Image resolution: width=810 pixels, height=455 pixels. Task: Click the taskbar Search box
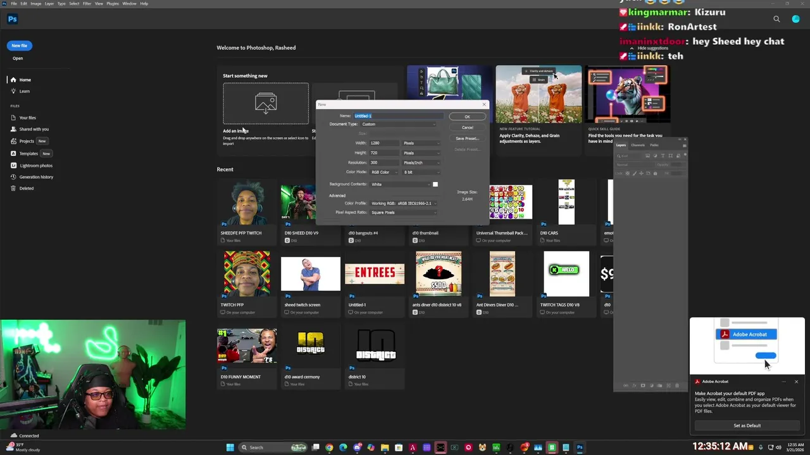click(272, 447)
